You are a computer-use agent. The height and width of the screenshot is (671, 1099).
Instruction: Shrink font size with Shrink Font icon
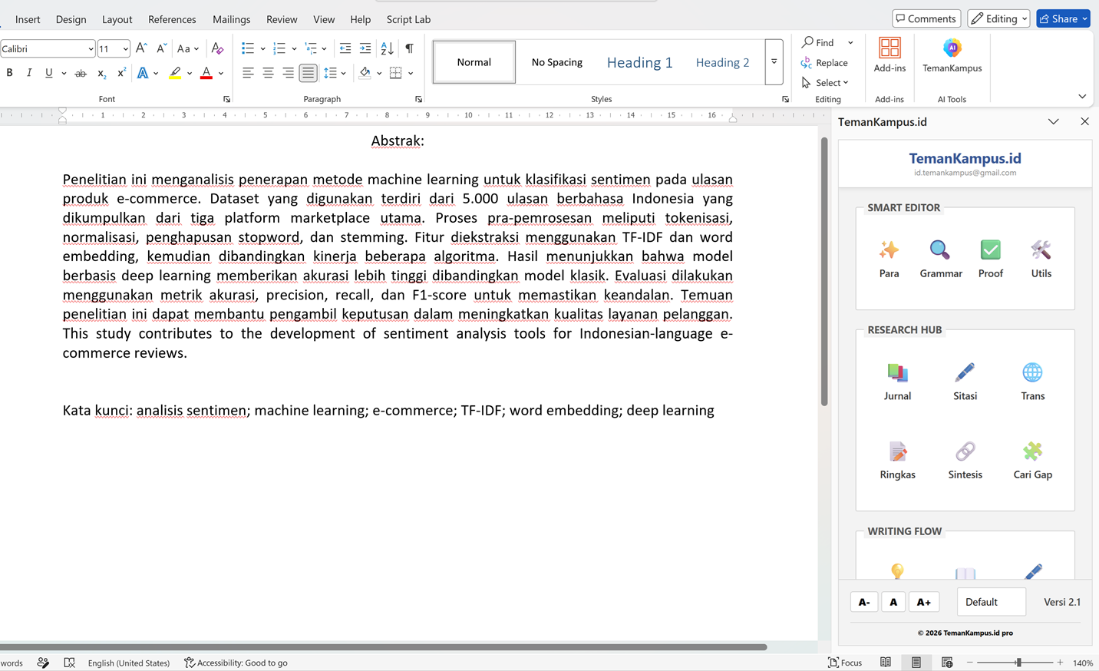coord(161,48)
